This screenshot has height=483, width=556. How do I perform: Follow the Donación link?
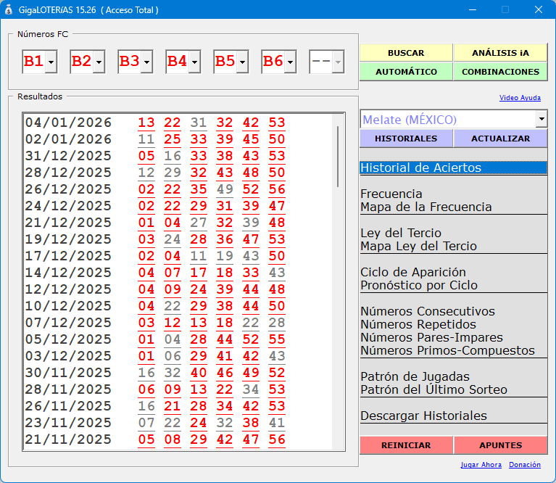point(524,465)
